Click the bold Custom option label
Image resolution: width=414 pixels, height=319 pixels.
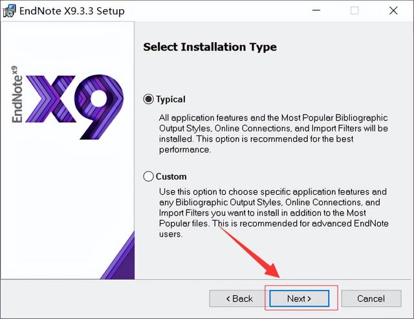pyautogui.click(x=171, y=177)
